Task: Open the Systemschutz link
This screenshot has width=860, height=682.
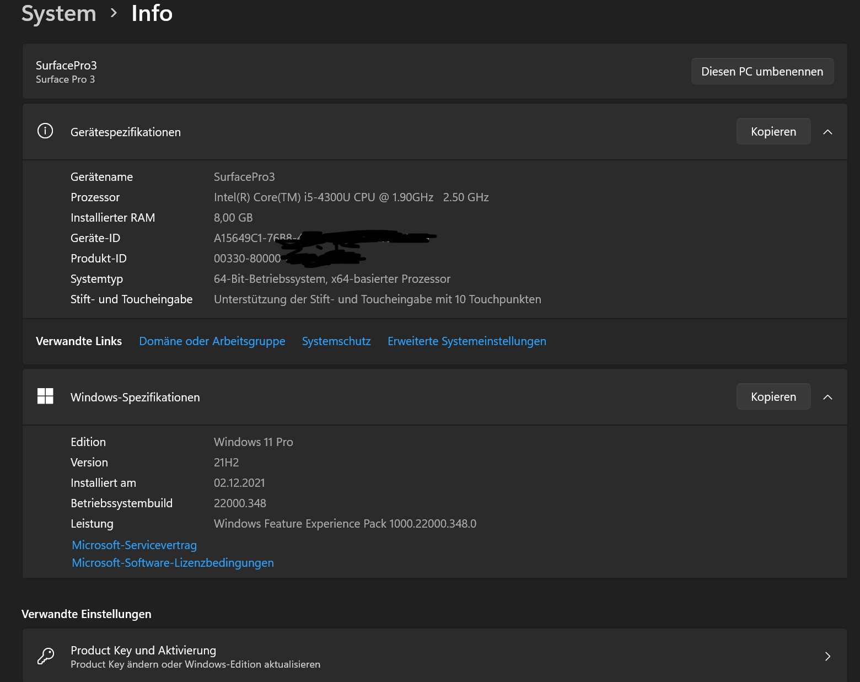Action: pyautogui.click(x=336, y=341)
